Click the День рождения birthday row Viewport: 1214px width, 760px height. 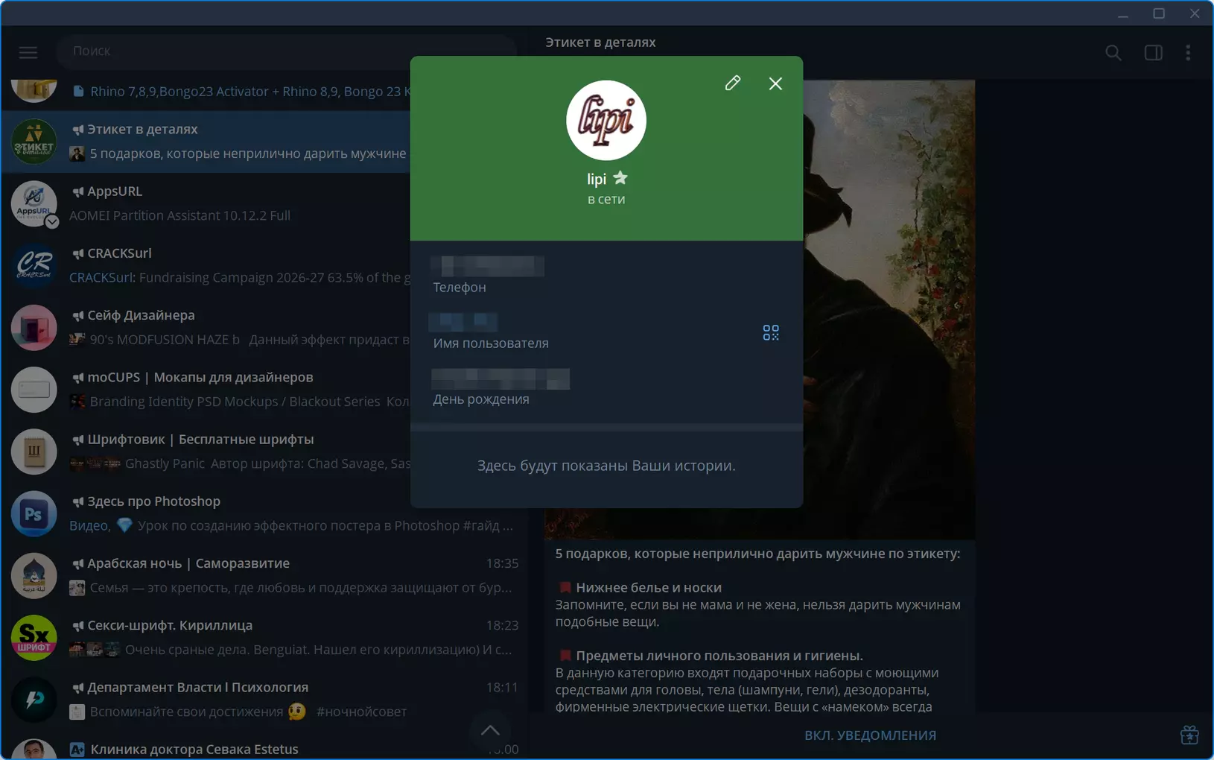pyautogui.click(x=606, y=388)
